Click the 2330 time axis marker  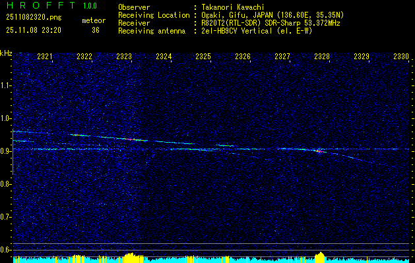[x=401, y=56]
